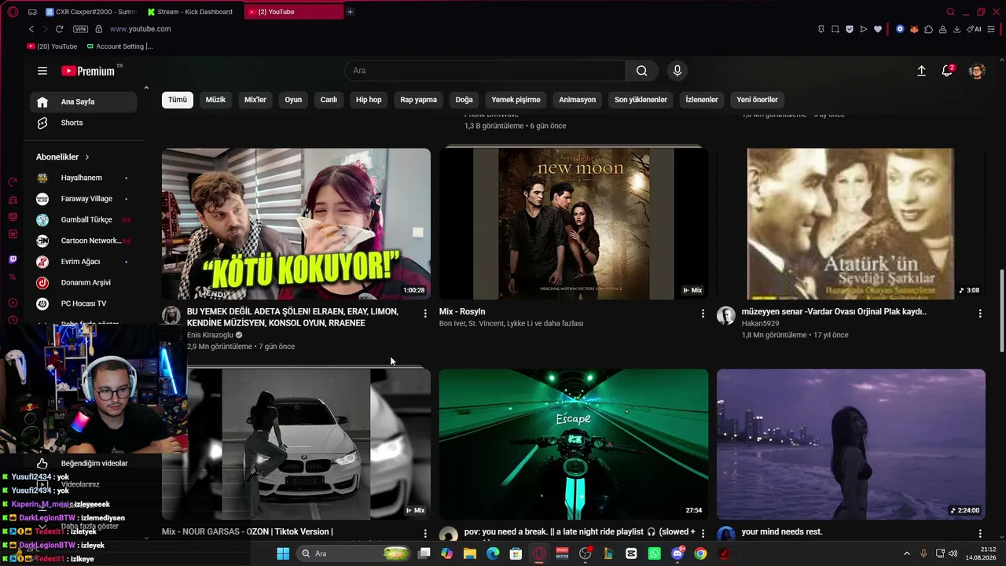Open WhatsApp from the taskbar
This screenshot has width=1006, height=566.
655,553
